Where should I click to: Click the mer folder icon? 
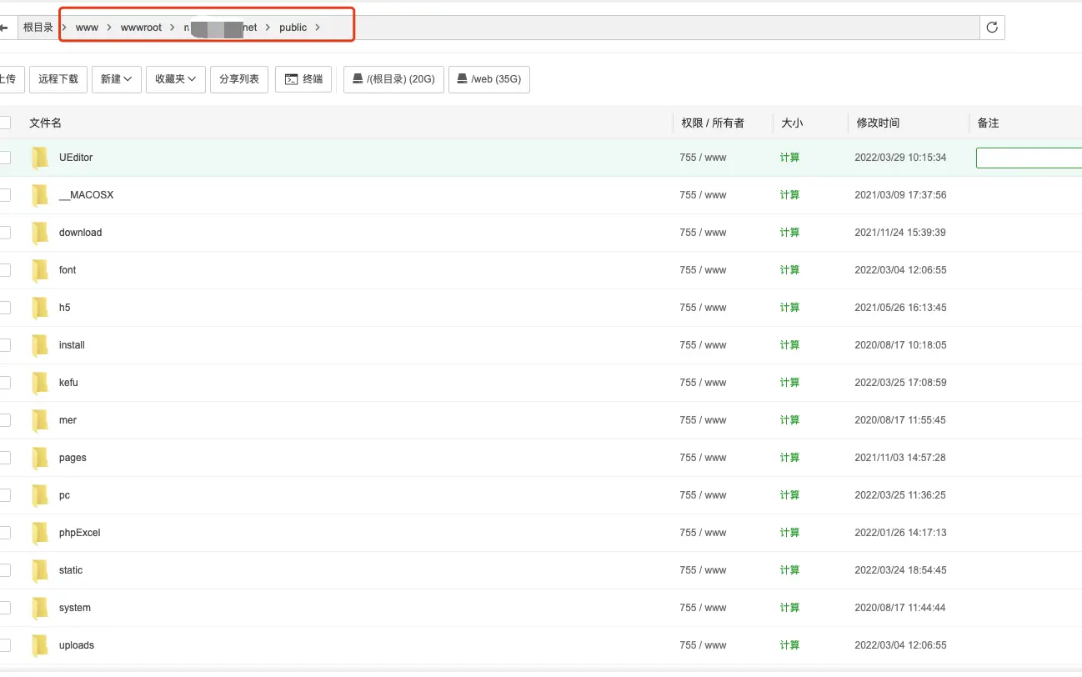pyautogui.click(x=40, y=420)
